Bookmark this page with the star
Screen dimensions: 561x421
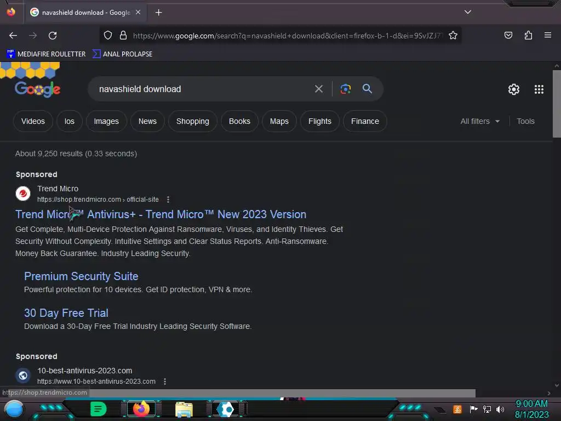453,36
